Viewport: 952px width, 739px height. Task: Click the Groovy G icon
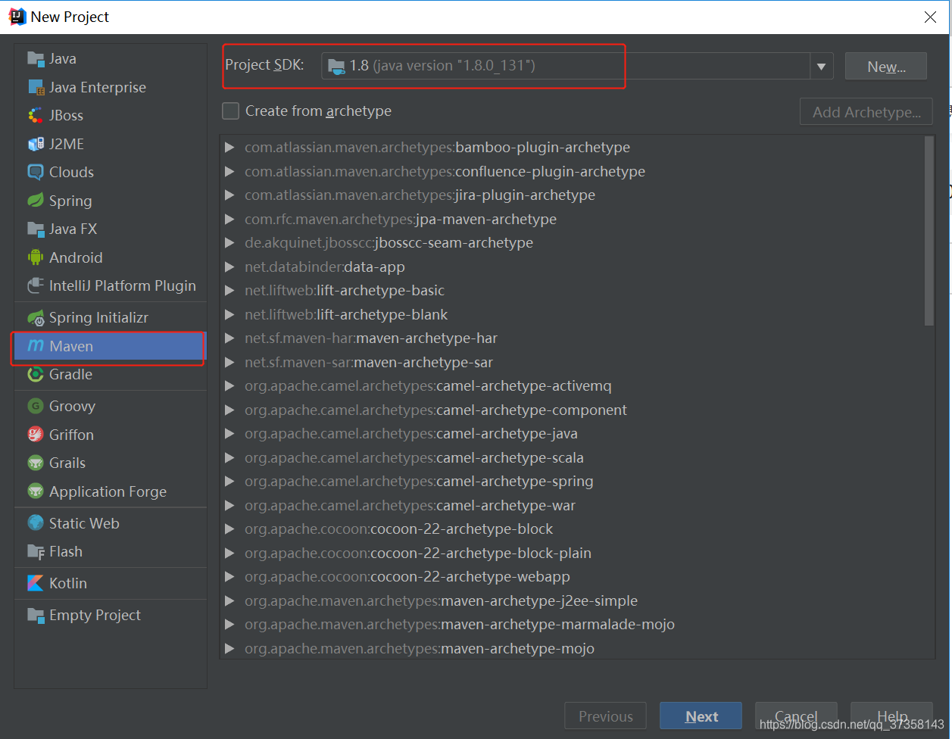36,406
